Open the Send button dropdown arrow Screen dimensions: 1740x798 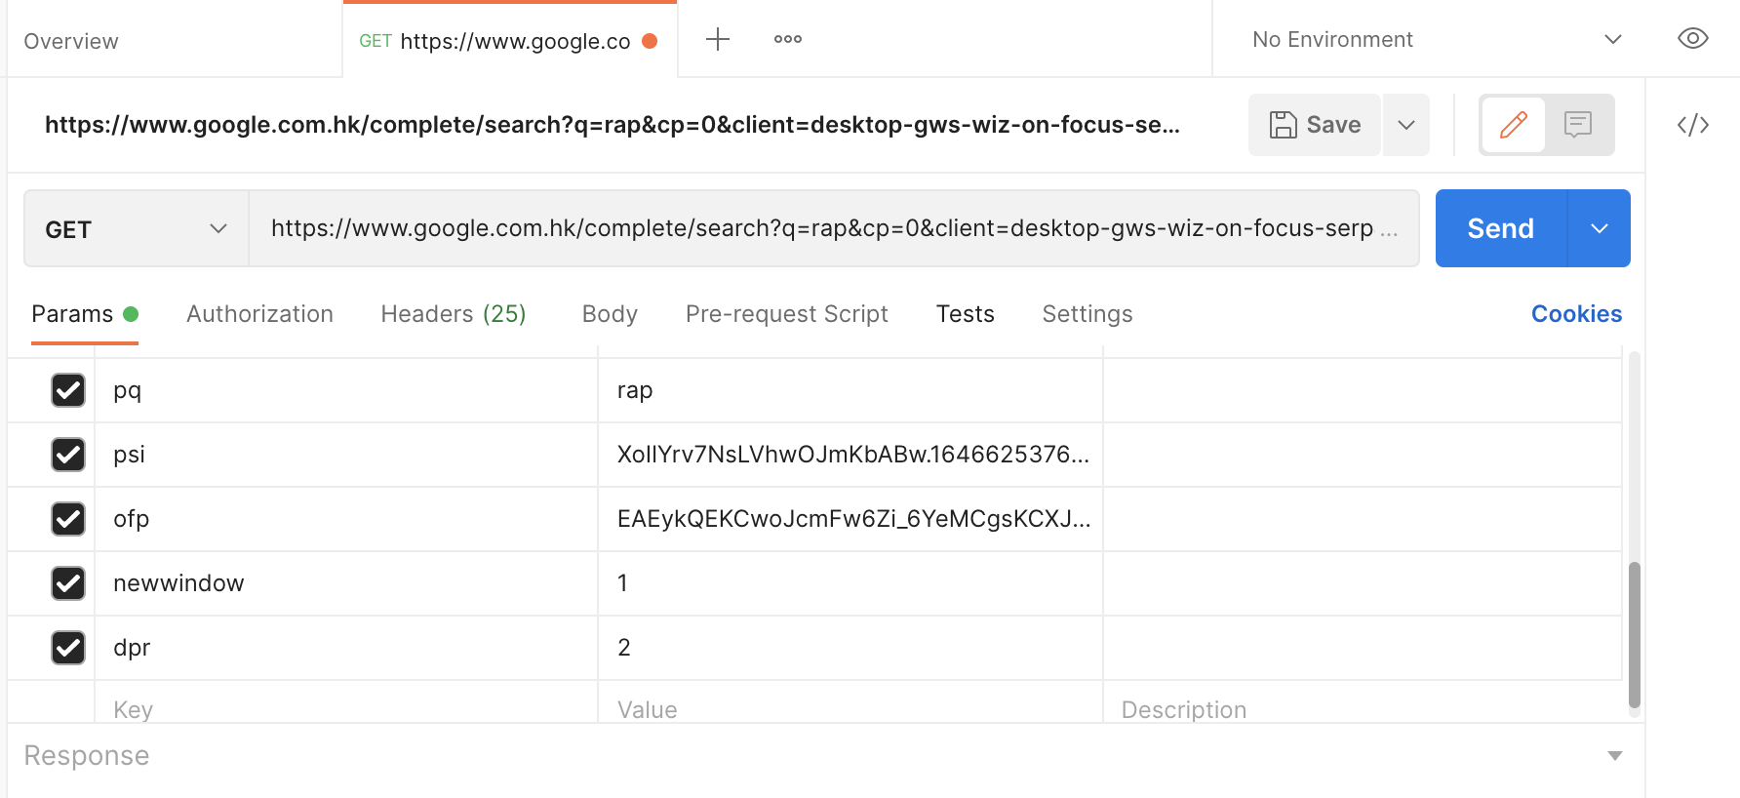pyautogui.click(x=1600, y=228)
